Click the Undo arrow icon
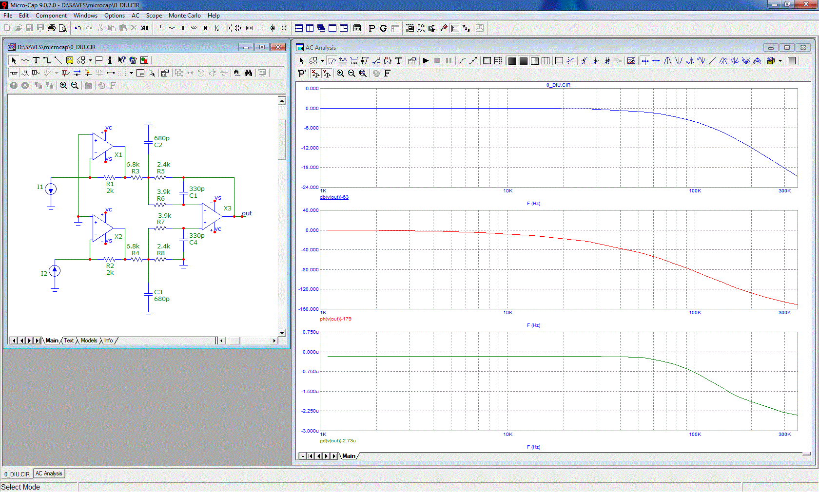This screenshot has width=819, height=492. [78, 28]
